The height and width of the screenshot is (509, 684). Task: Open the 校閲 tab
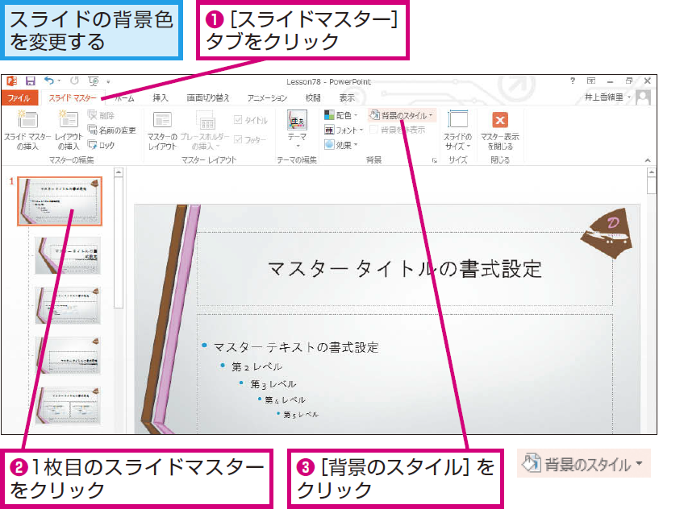312,98
